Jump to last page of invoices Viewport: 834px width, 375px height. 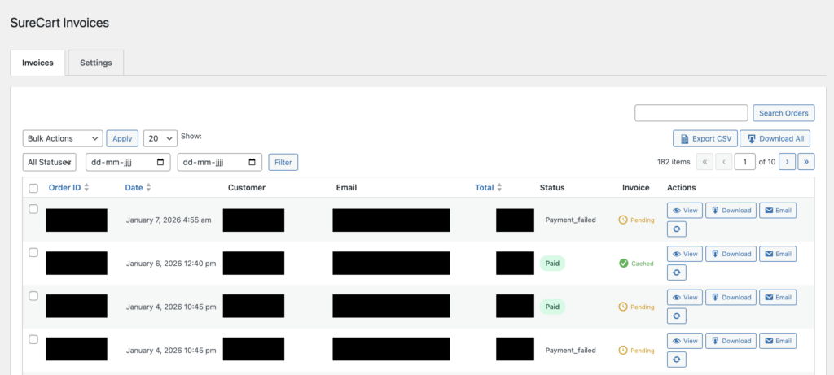tap(805, 162)
